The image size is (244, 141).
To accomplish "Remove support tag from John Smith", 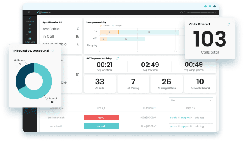I will (x=191, y=126).
